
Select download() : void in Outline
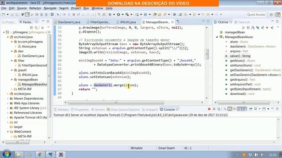click(x=242, y=93)
